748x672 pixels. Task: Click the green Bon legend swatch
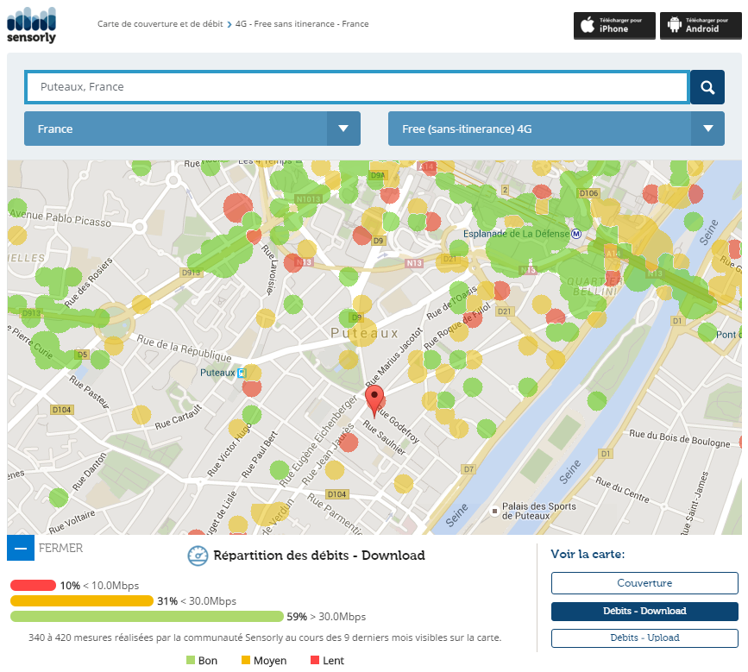click(191, 661)
